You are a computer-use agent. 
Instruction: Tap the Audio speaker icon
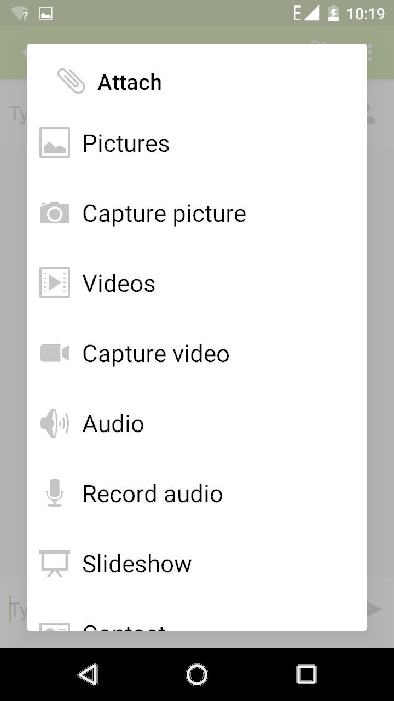pos(55,423)
